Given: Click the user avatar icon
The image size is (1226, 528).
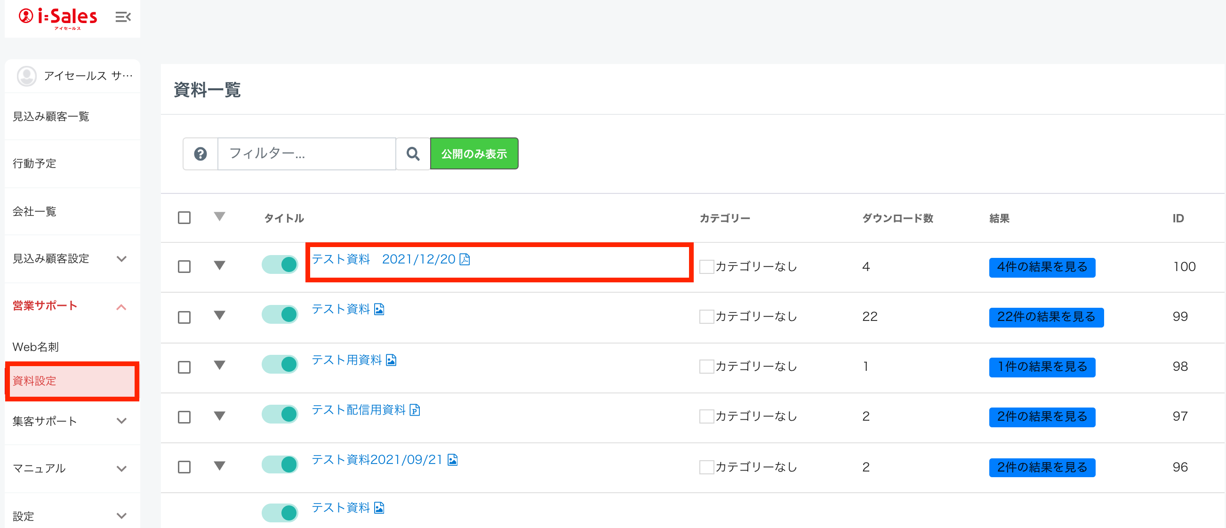Looking at the screenshot, I should click(27, 76).
